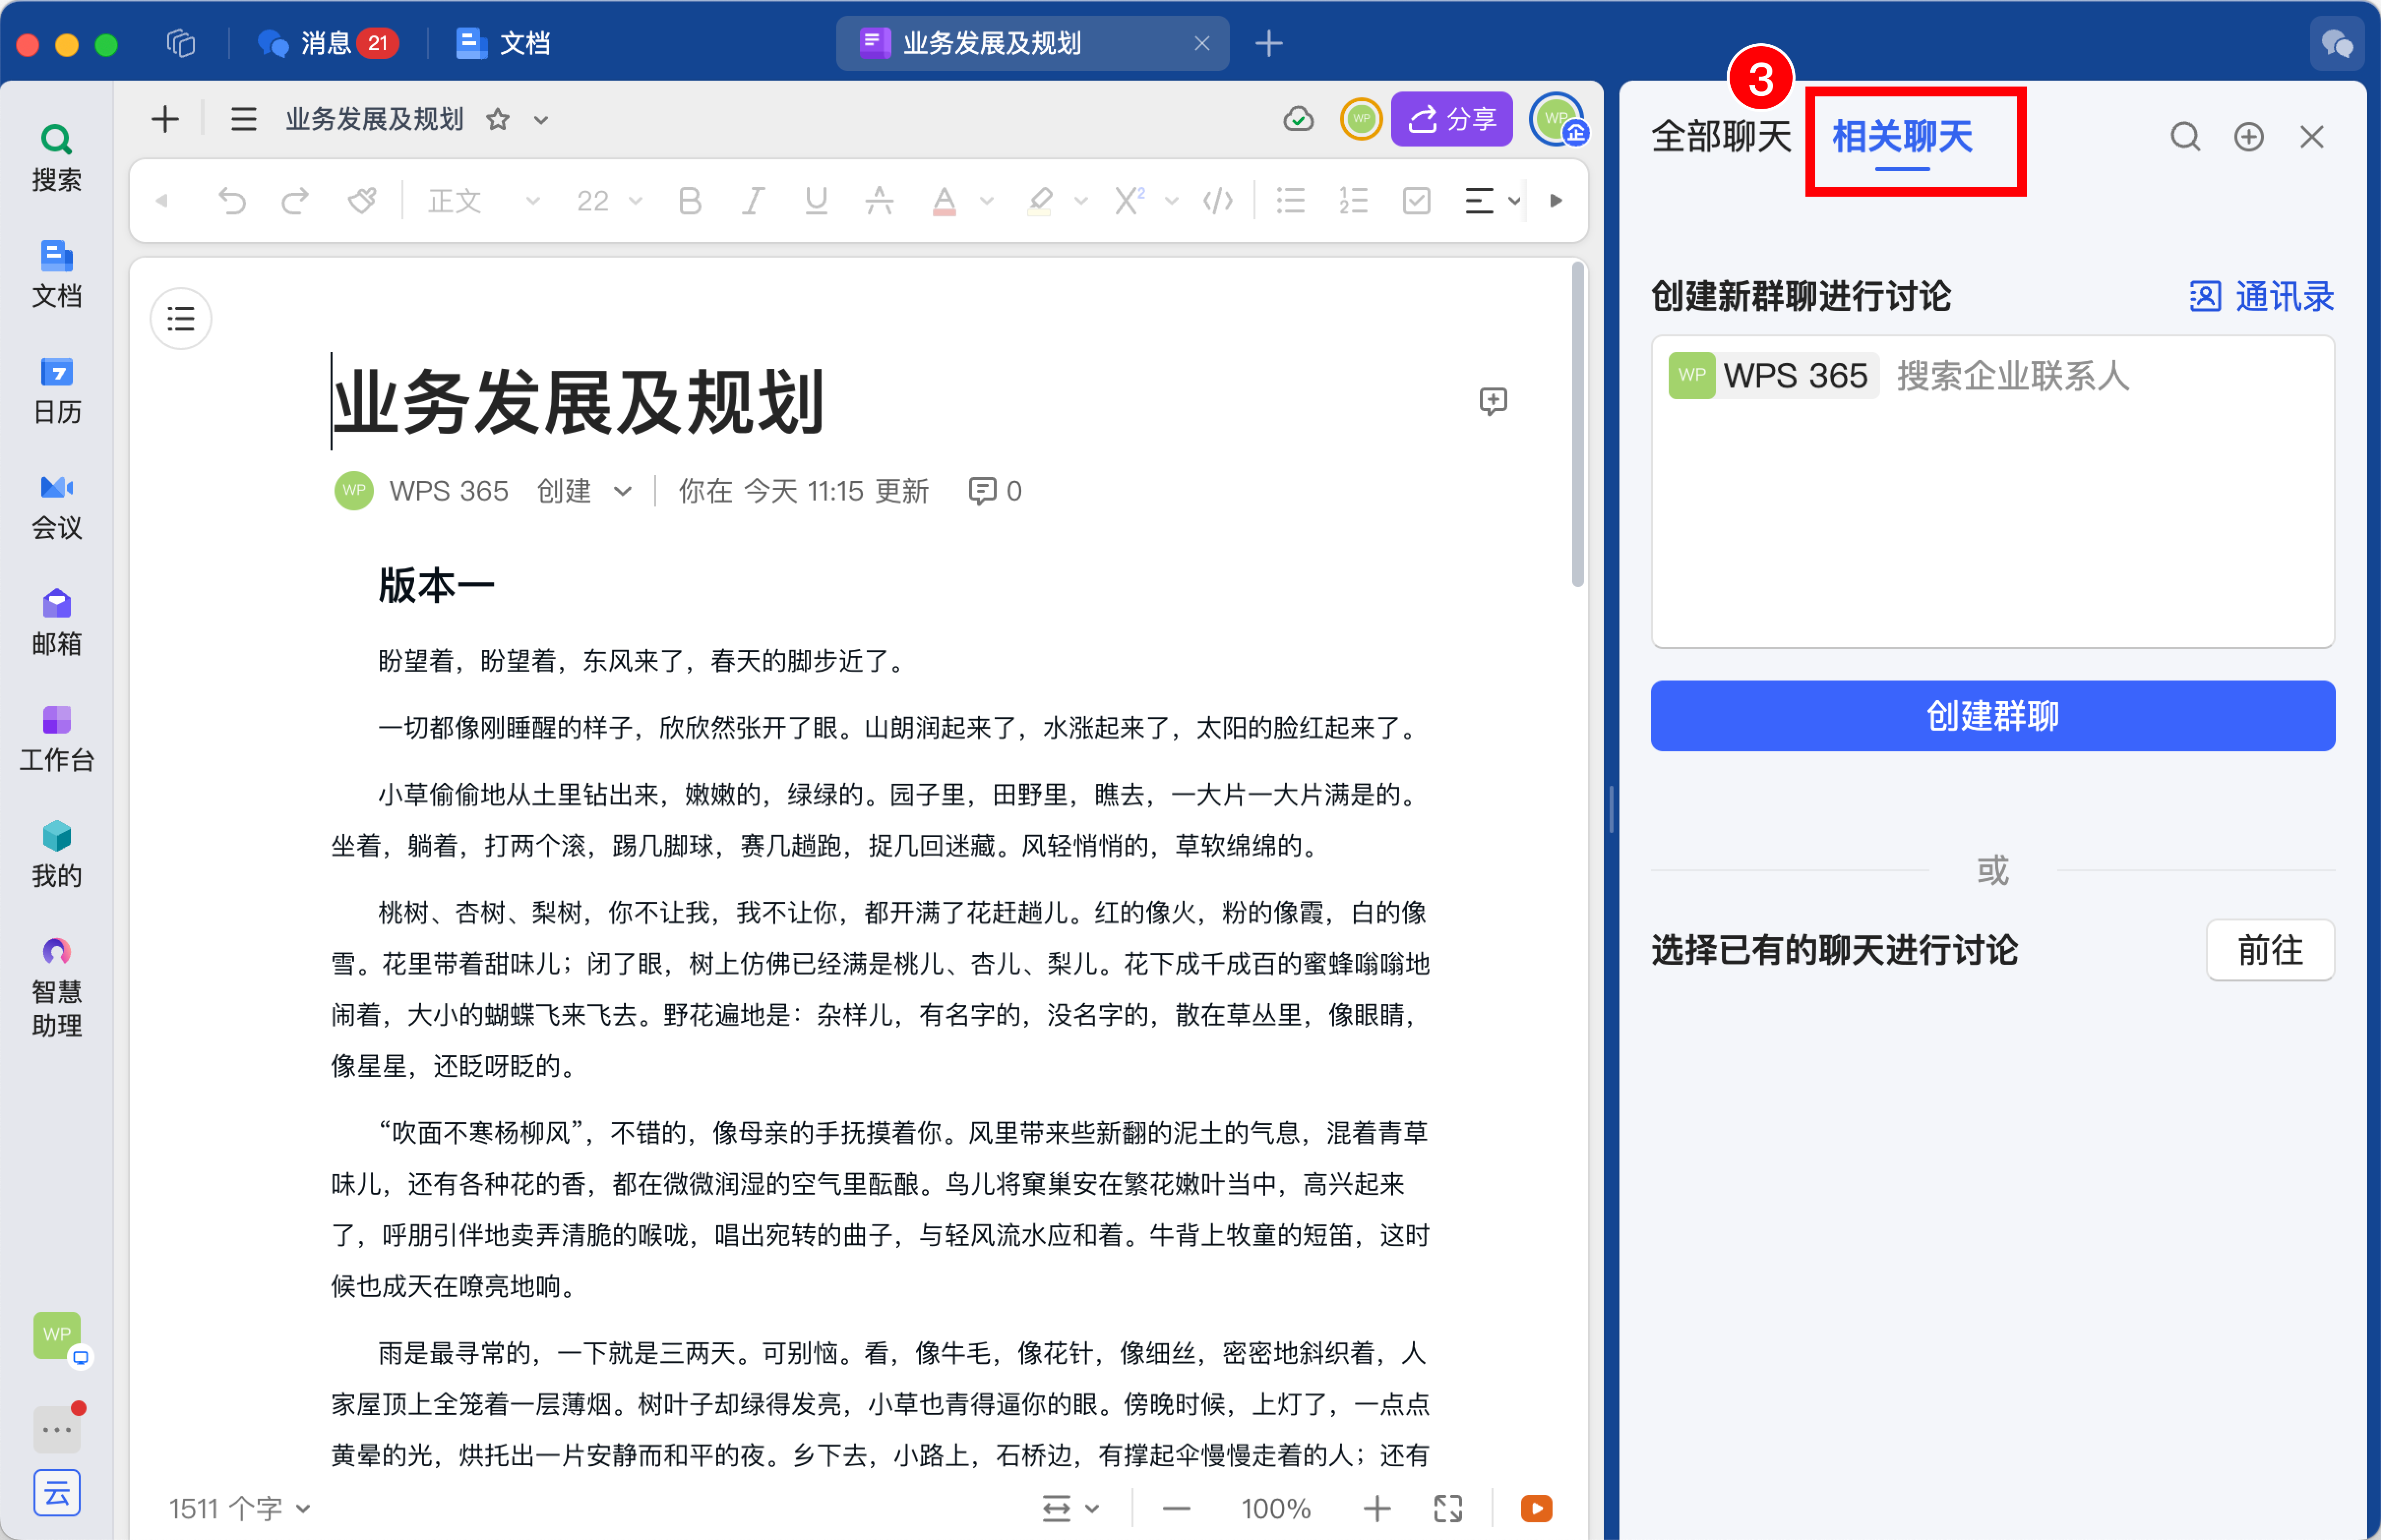
Task: Open the highlight color dropdown arrow
Action: (1080, 201)
